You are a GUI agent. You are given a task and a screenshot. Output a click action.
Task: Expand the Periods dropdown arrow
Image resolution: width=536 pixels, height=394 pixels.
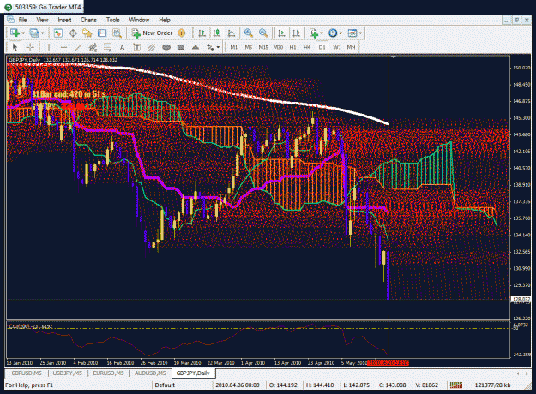point(340,33)
